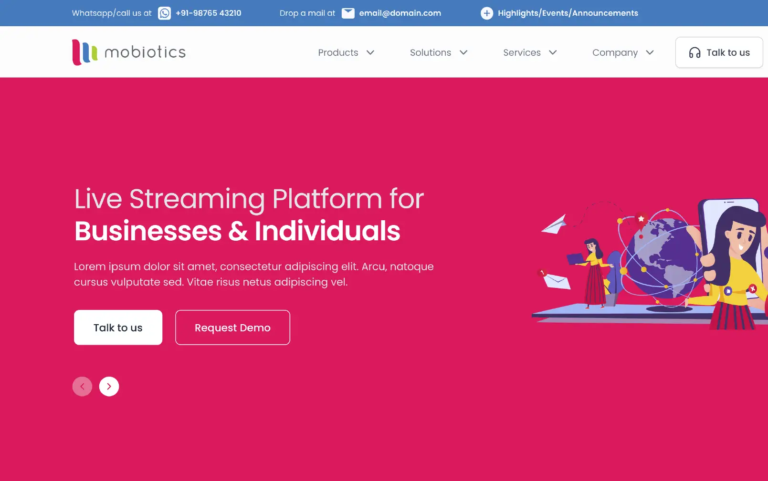Click the plus icon before Highlights/Events/Announcements
The width and height of the screenshot is (768, 481).
(486, 13)
